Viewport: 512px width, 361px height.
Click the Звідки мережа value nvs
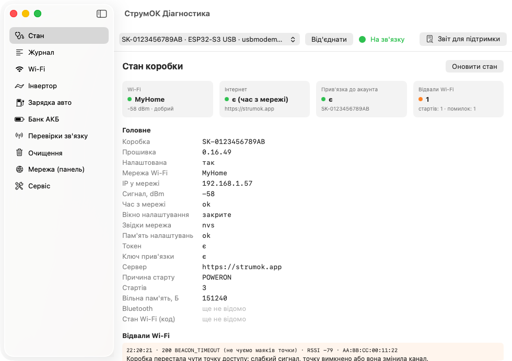pos(208,225)
